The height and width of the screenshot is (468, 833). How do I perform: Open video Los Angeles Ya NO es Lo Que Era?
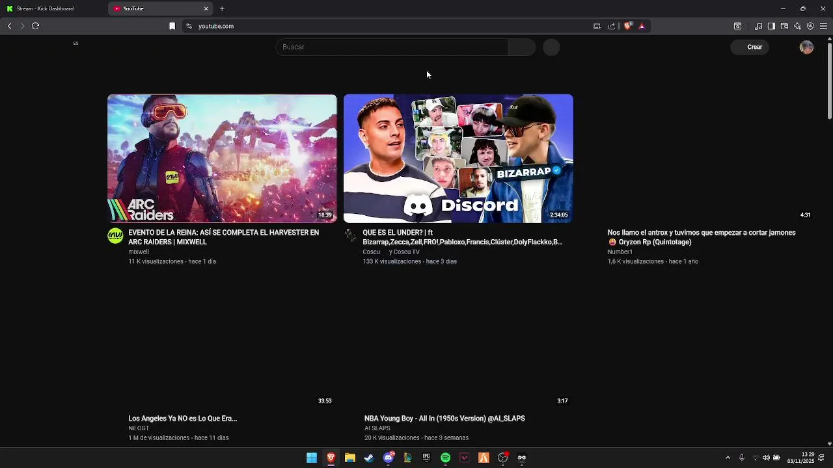coord(182,419)
